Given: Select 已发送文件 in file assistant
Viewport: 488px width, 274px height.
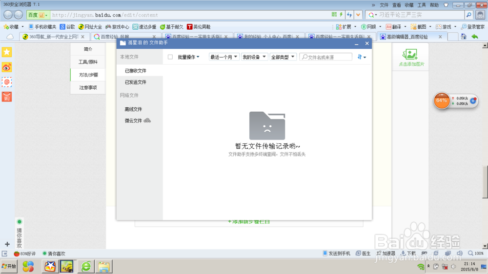Looking at the screenshot, I should (140, 82).
